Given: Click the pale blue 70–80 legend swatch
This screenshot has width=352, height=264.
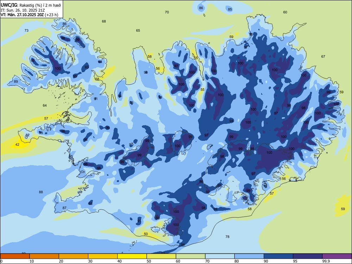Looking at the screenshot, I should [220, 256].
